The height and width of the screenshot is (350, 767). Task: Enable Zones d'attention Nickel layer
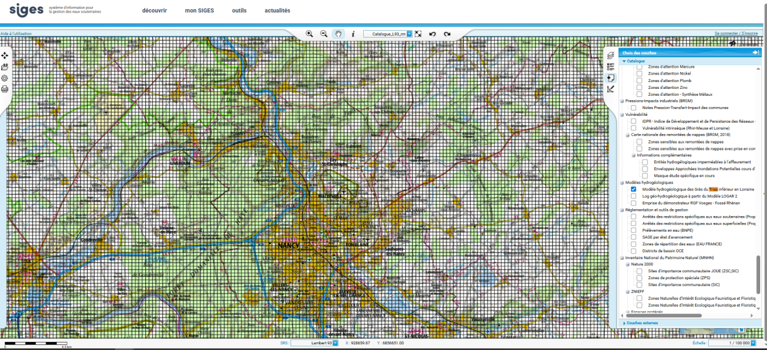click(639, 73)
